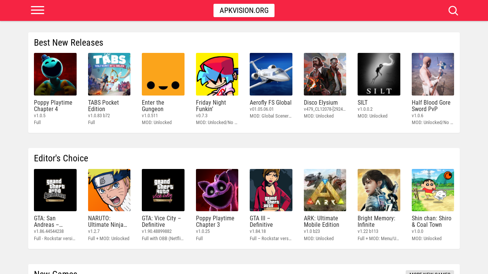The image size is (488, 274).
Task: Click the Enter the Gungeon title
Action: [x=153, y=106]
